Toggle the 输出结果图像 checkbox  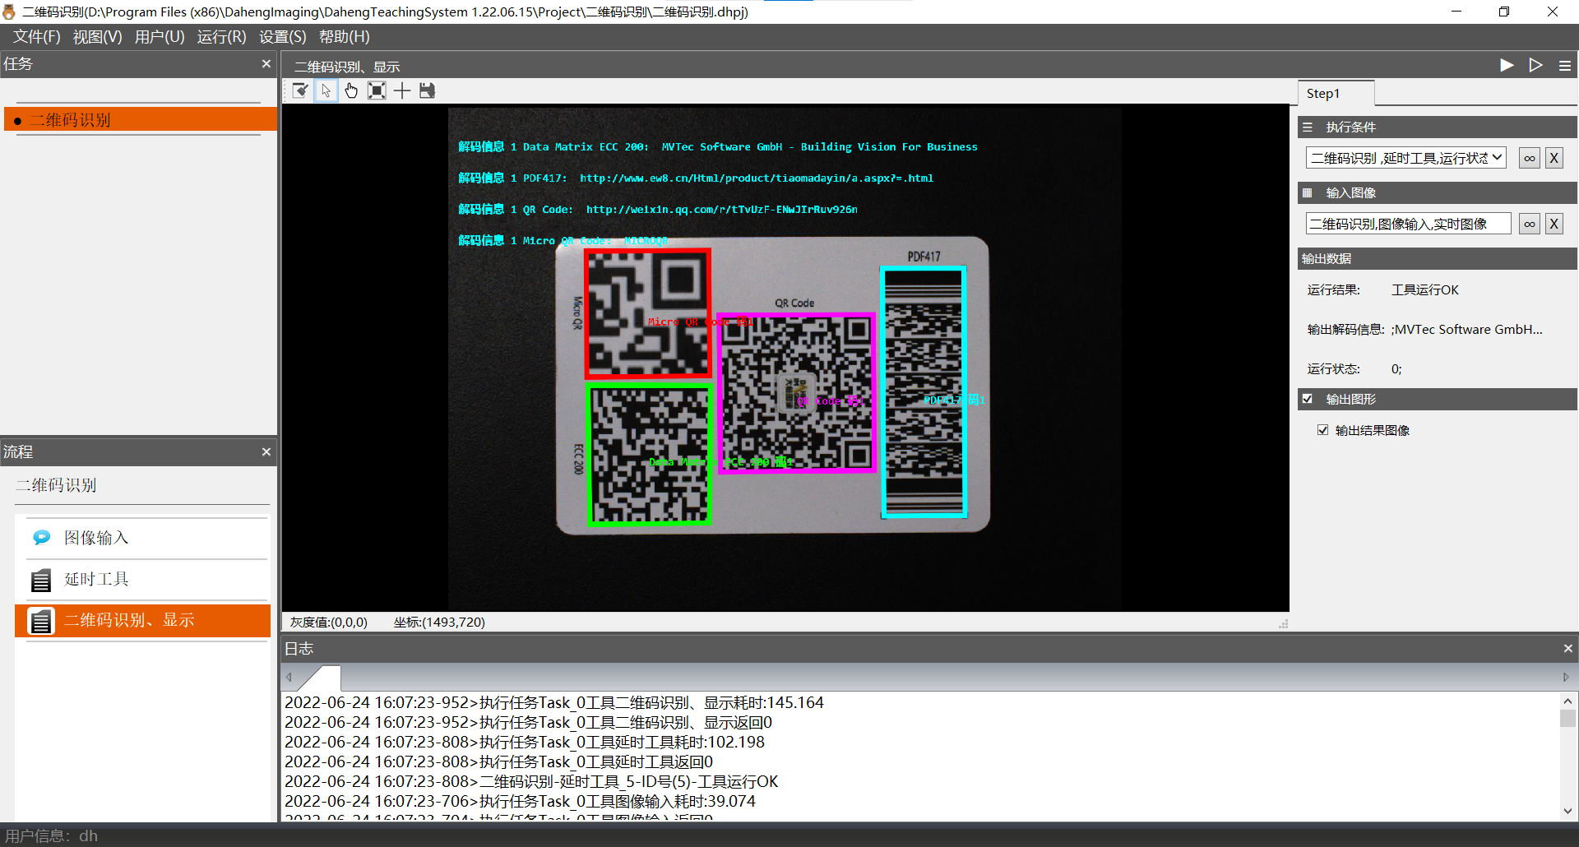click(1323, 430)
